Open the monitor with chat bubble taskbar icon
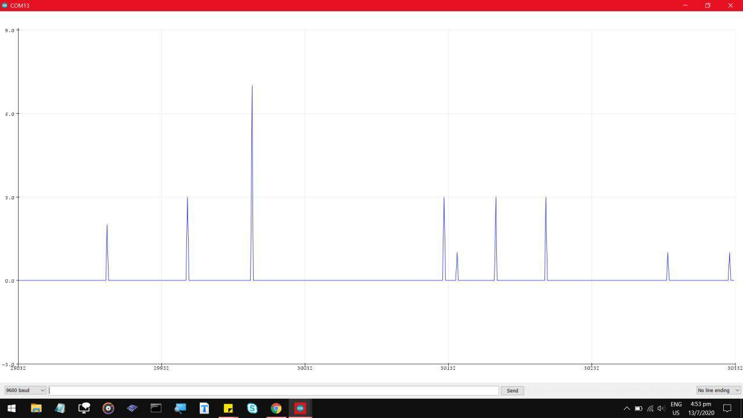The image size is (743, 418). tap(84, 408)
